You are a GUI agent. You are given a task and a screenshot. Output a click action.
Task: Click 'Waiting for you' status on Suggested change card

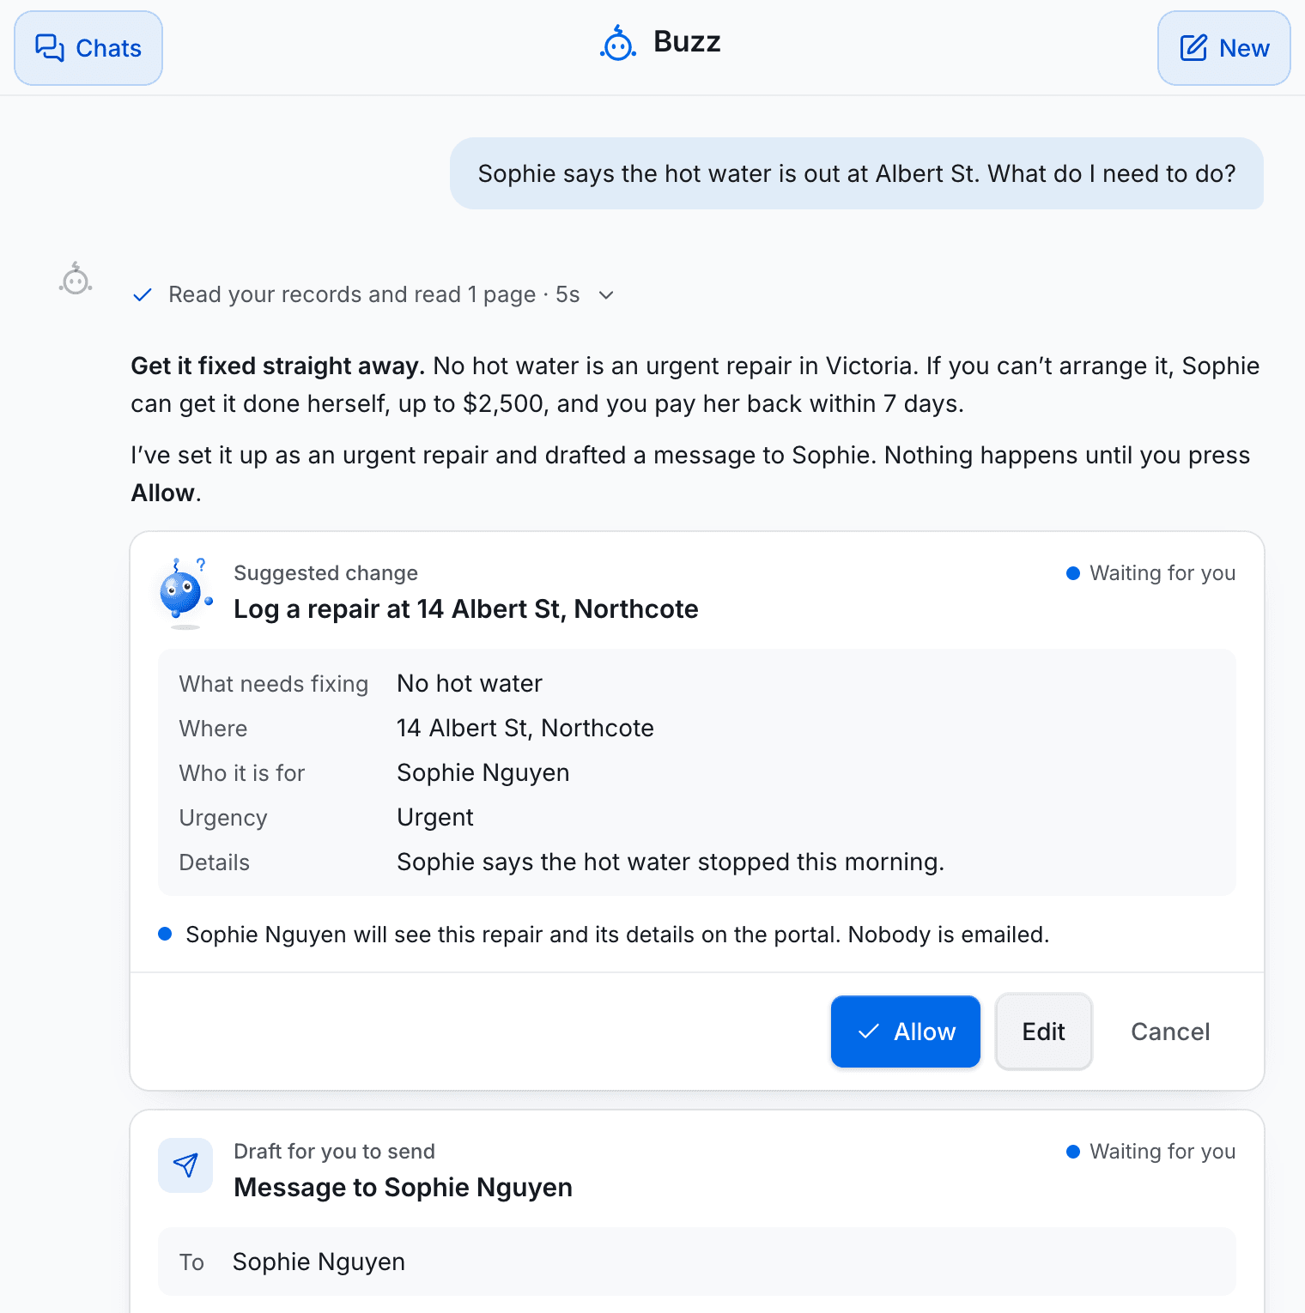point(1150,573)
